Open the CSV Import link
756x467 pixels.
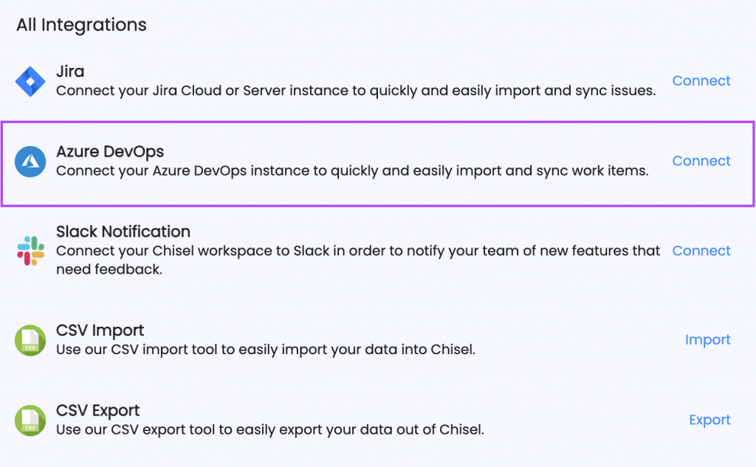click(708, 340)
